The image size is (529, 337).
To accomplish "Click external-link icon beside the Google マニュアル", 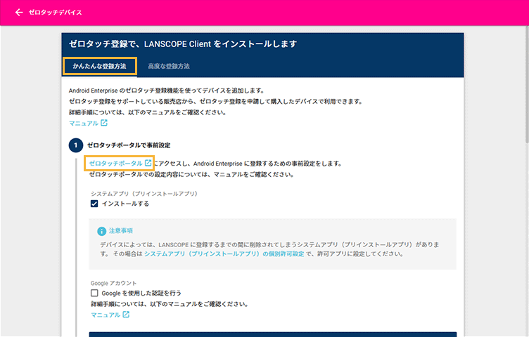I will pyautogui.click(x=126, y=315).
